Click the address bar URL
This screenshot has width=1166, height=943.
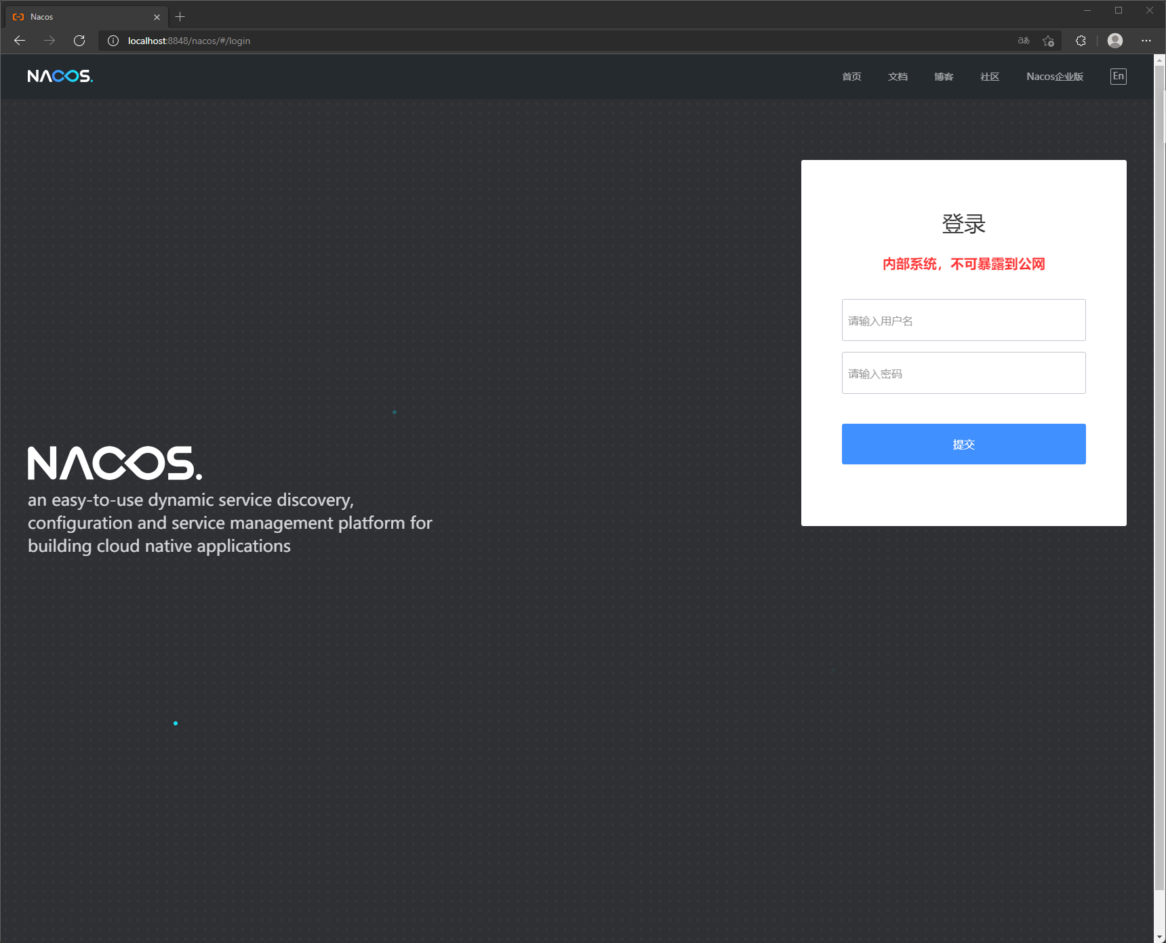[189, 41]
